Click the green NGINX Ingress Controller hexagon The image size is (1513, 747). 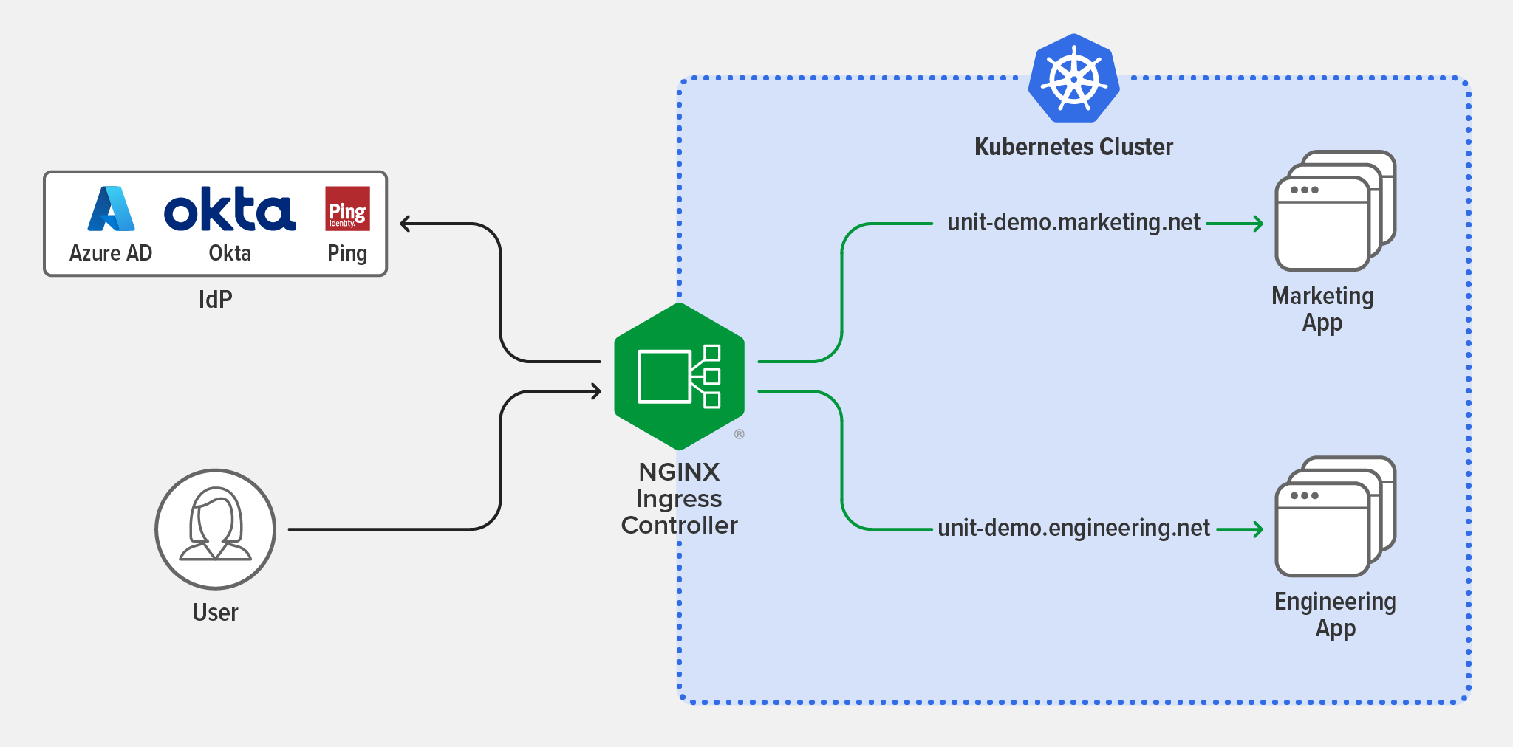click(x=679, y=376)
